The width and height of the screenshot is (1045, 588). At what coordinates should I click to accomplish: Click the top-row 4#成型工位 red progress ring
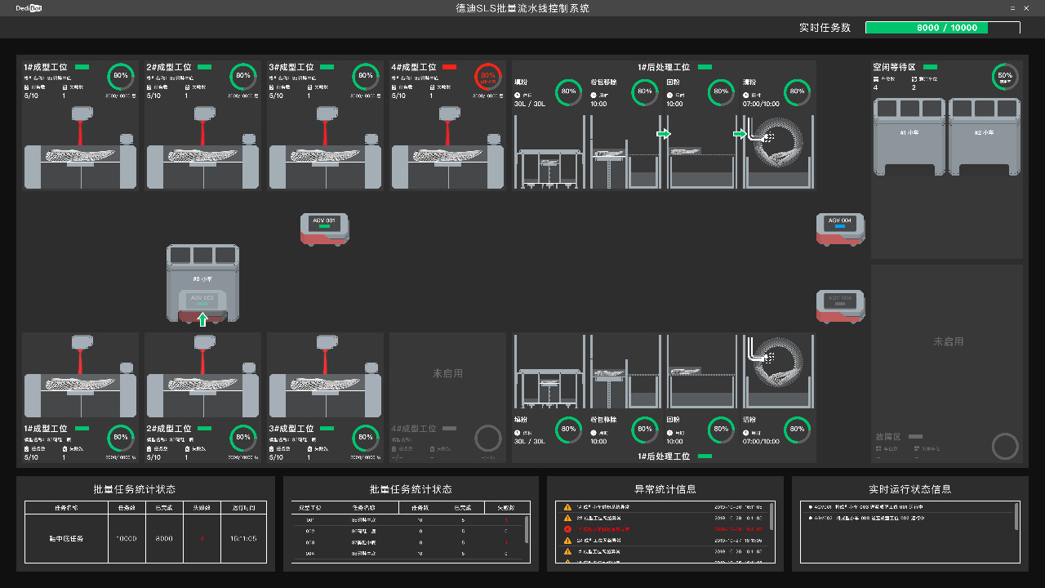(x=487, y=76)
